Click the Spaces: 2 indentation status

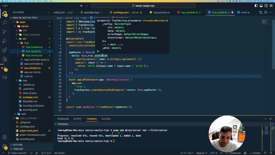pyautogui.click(x=202, y=153)
